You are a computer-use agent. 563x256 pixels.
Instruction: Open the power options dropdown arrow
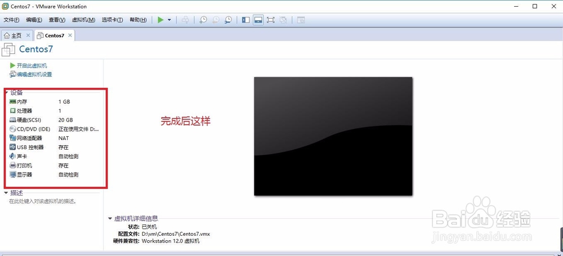[169, 20]
